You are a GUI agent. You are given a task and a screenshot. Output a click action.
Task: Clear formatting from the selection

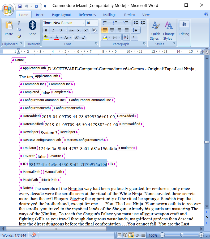click(x=95, y=30)
